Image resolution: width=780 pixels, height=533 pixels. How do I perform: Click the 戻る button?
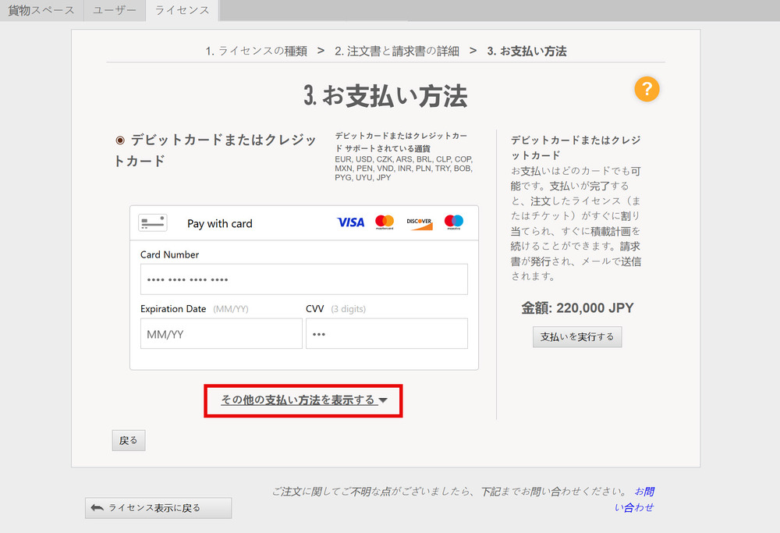pyautogui.click(x=129, y=441)
